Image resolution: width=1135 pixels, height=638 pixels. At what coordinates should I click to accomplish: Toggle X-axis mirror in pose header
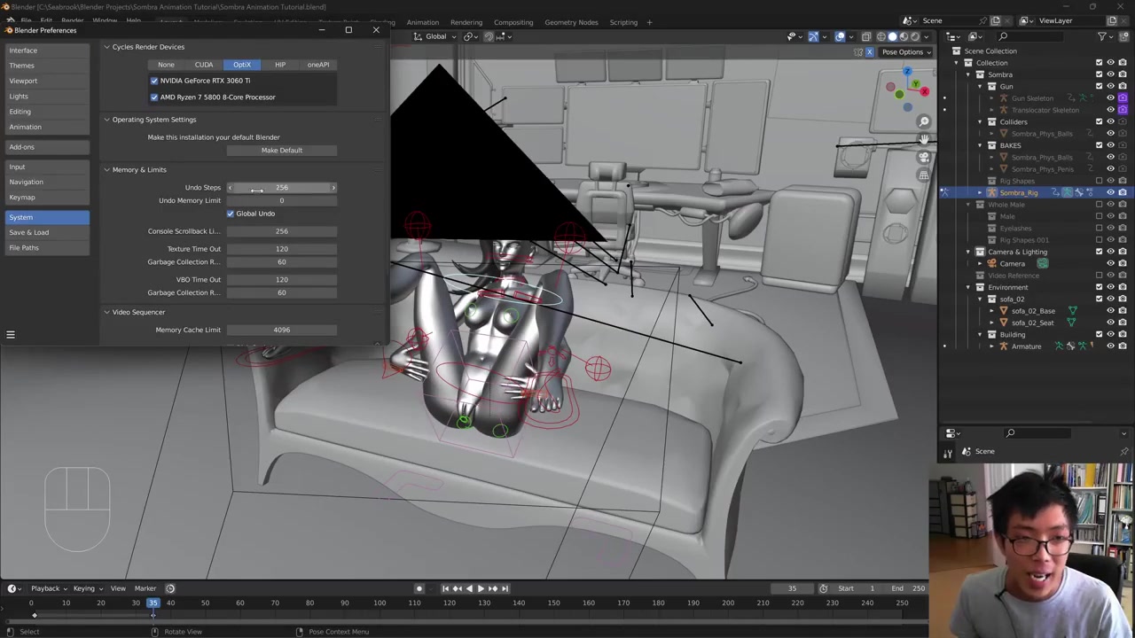pos(869,51)
